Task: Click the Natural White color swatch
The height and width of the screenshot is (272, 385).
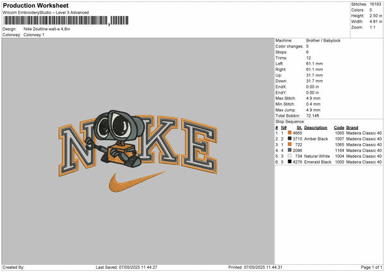Action: (290, 156)
